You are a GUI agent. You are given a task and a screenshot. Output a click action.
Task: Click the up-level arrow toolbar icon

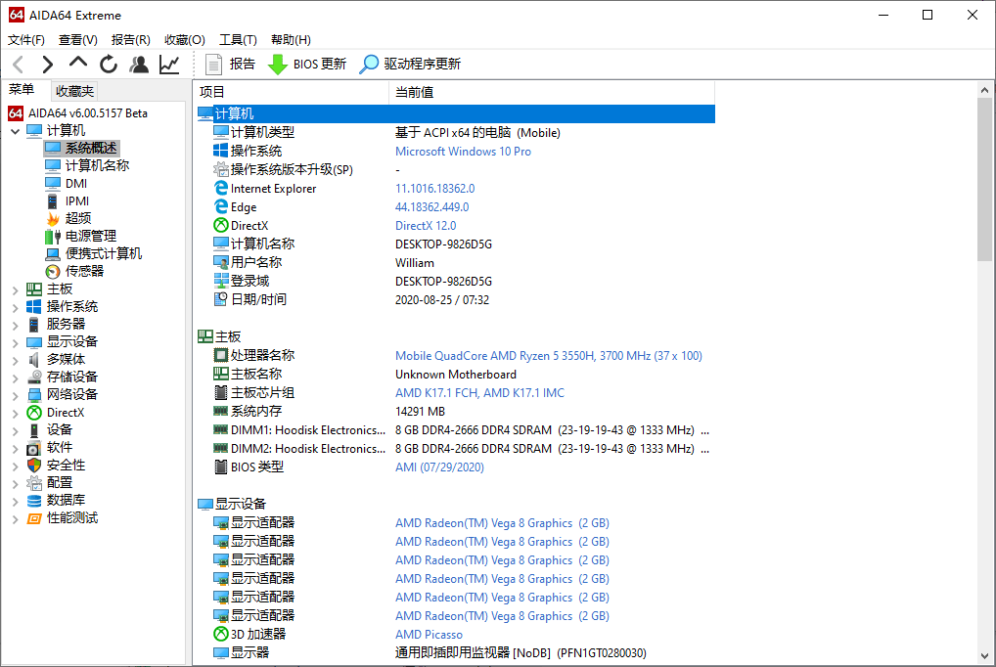pyautogui.click(x=78, y=63)
